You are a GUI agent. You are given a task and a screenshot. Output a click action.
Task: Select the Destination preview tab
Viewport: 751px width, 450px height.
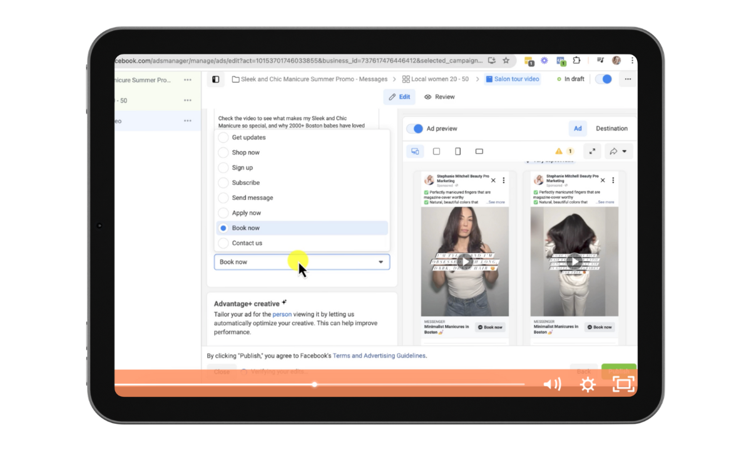click(611, 128)
